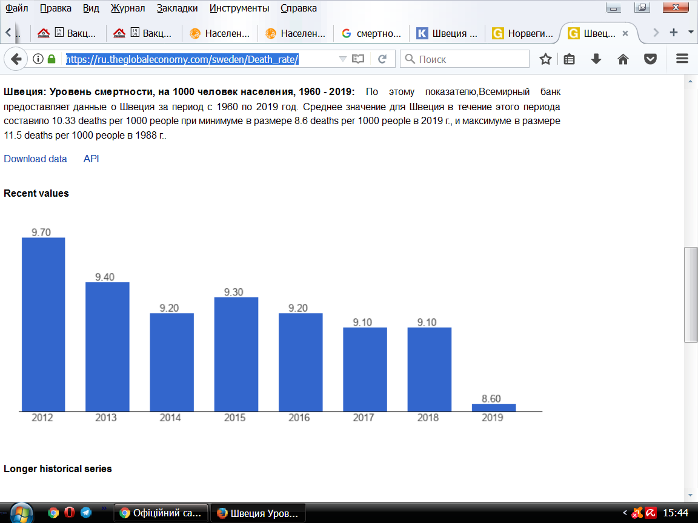Bookmark this page with the star icon
This screenshot has width=698, height=523.
coord(545,59)
